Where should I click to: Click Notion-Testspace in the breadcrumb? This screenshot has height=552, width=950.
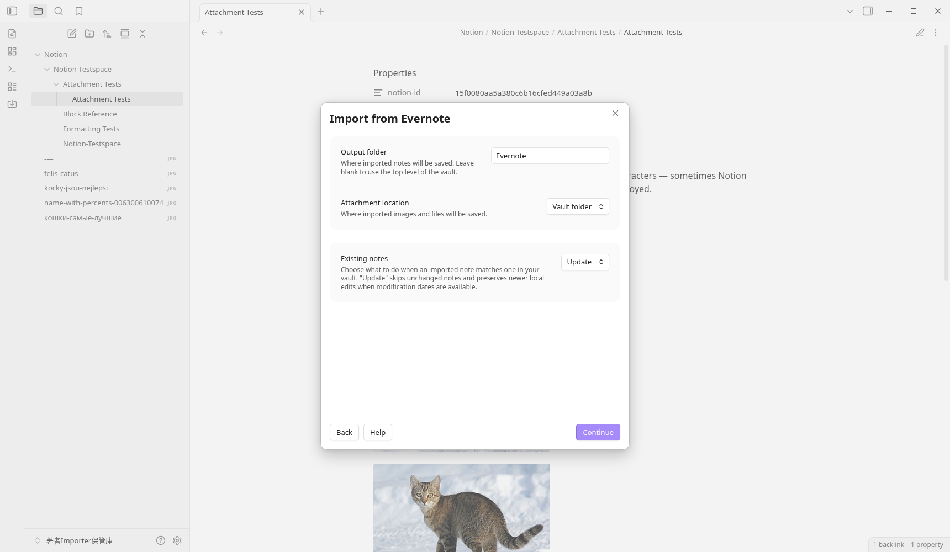[x=520, y=33]
